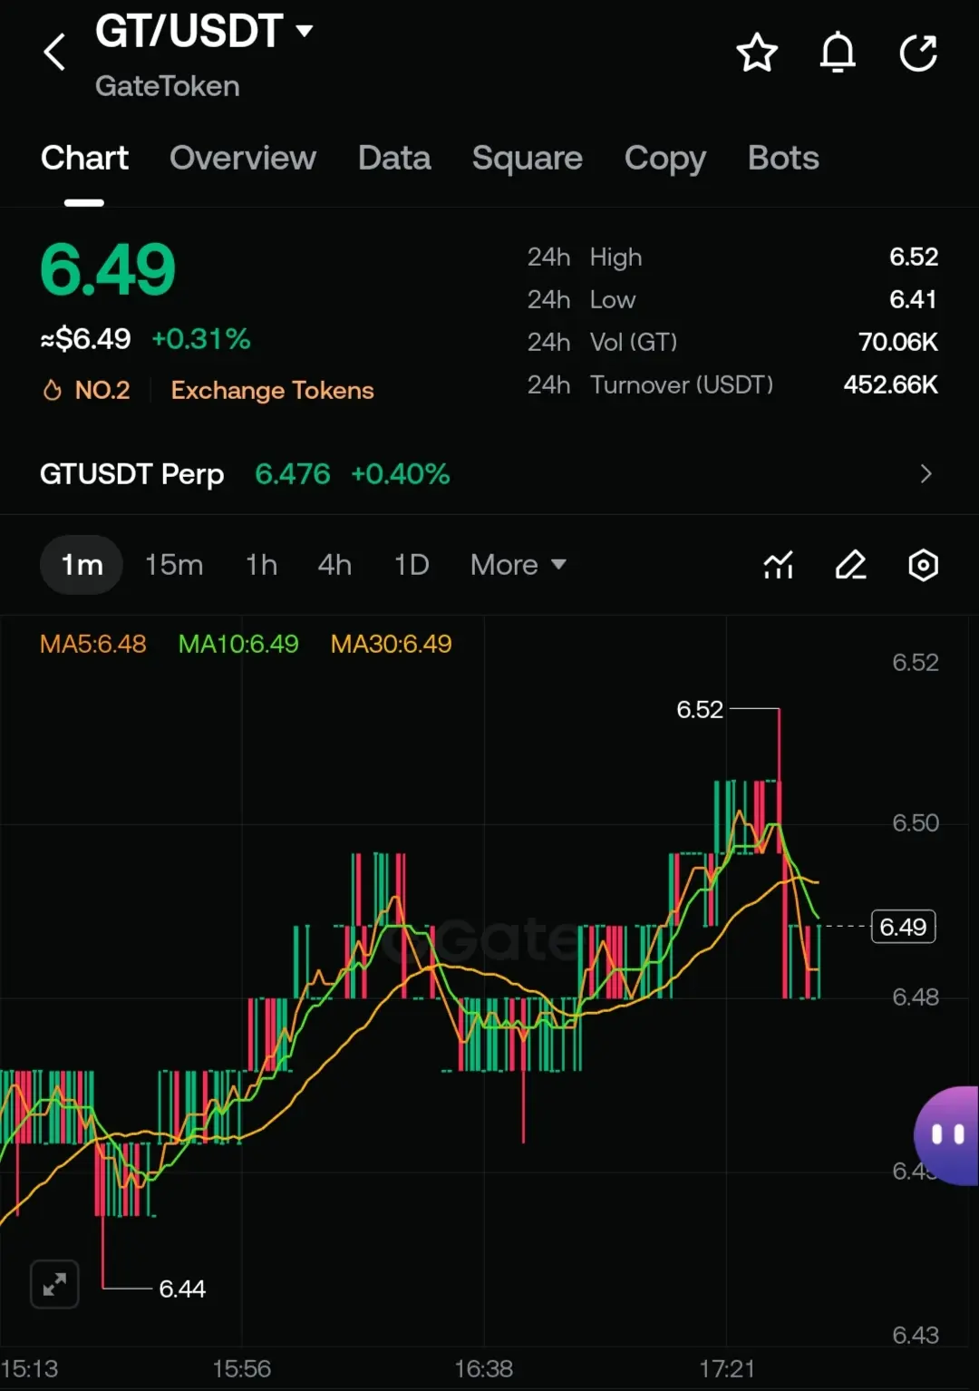Viewport: 979px width, 1391px height.
Task: Open GTUSDT Perp details chevron
Action: click(x=926, y=473)
